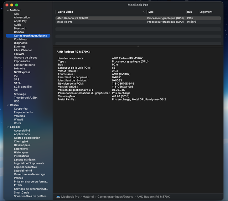Open Alimentation in sidebar
Viewport: 228px width, 201px height.
tap(22, 17)
